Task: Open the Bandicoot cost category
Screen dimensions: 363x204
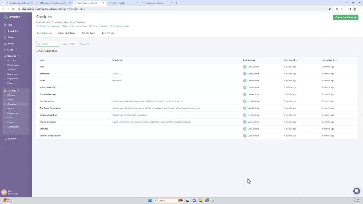Action: [x=44, y=74]
